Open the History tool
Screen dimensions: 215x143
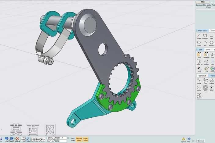pos(213,70)
